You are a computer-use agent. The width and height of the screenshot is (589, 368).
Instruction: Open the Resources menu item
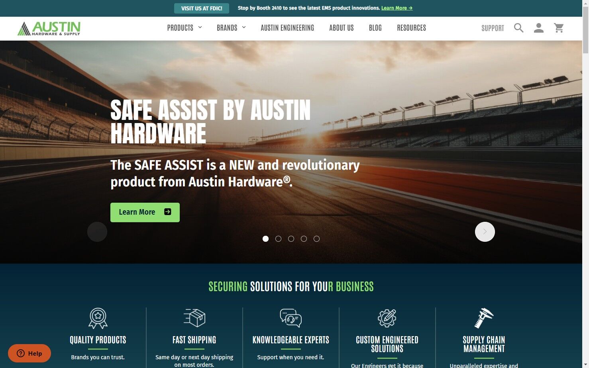coord(412,28)
